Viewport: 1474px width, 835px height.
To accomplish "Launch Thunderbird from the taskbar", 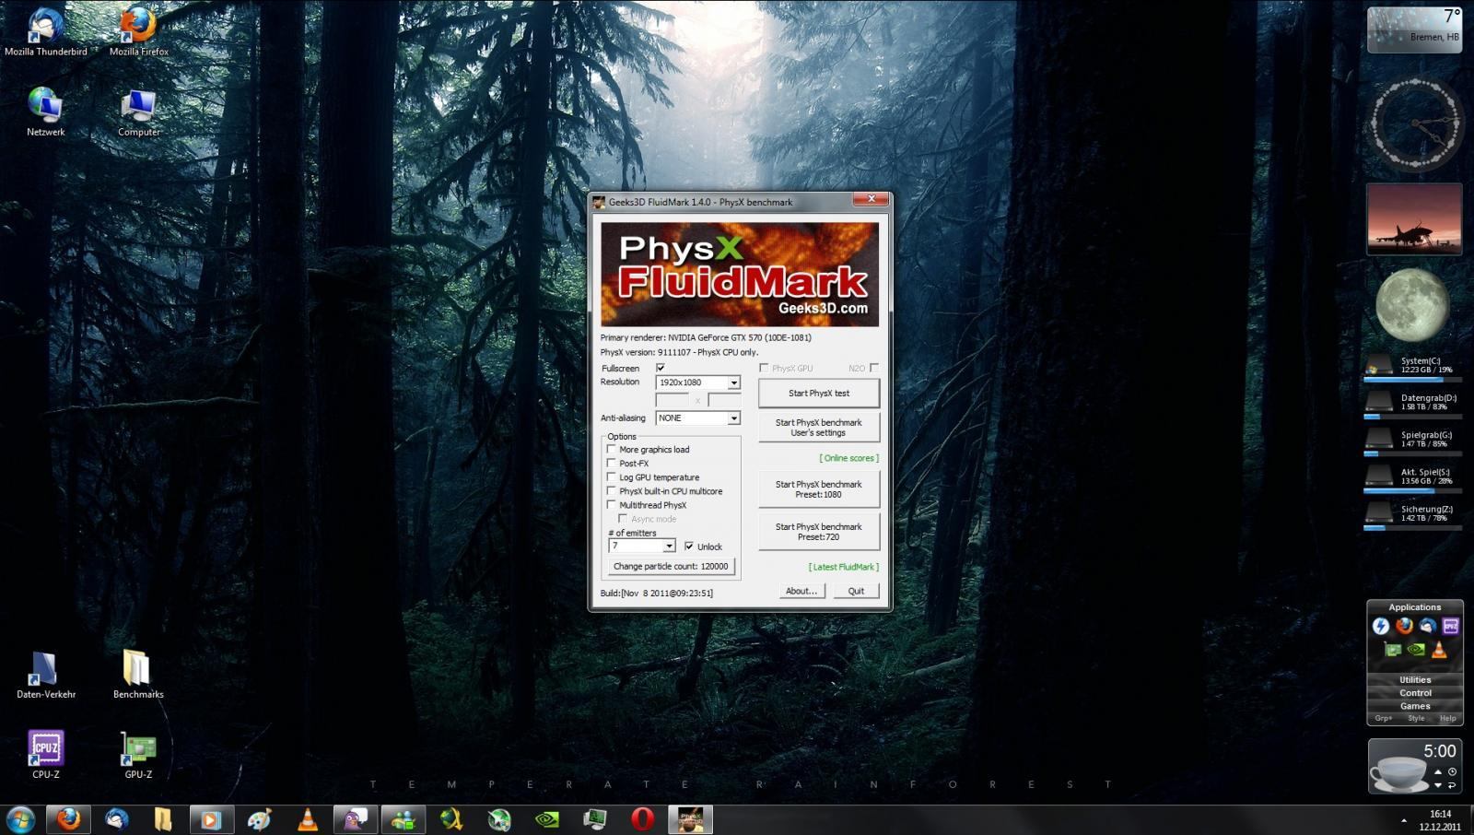I will click(117, 818).
